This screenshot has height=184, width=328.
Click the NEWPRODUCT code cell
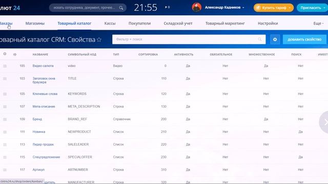click(79, 132)
